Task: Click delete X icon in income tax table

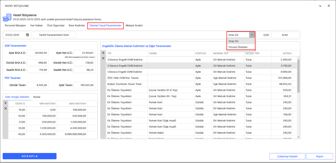Action: point(5,108)
